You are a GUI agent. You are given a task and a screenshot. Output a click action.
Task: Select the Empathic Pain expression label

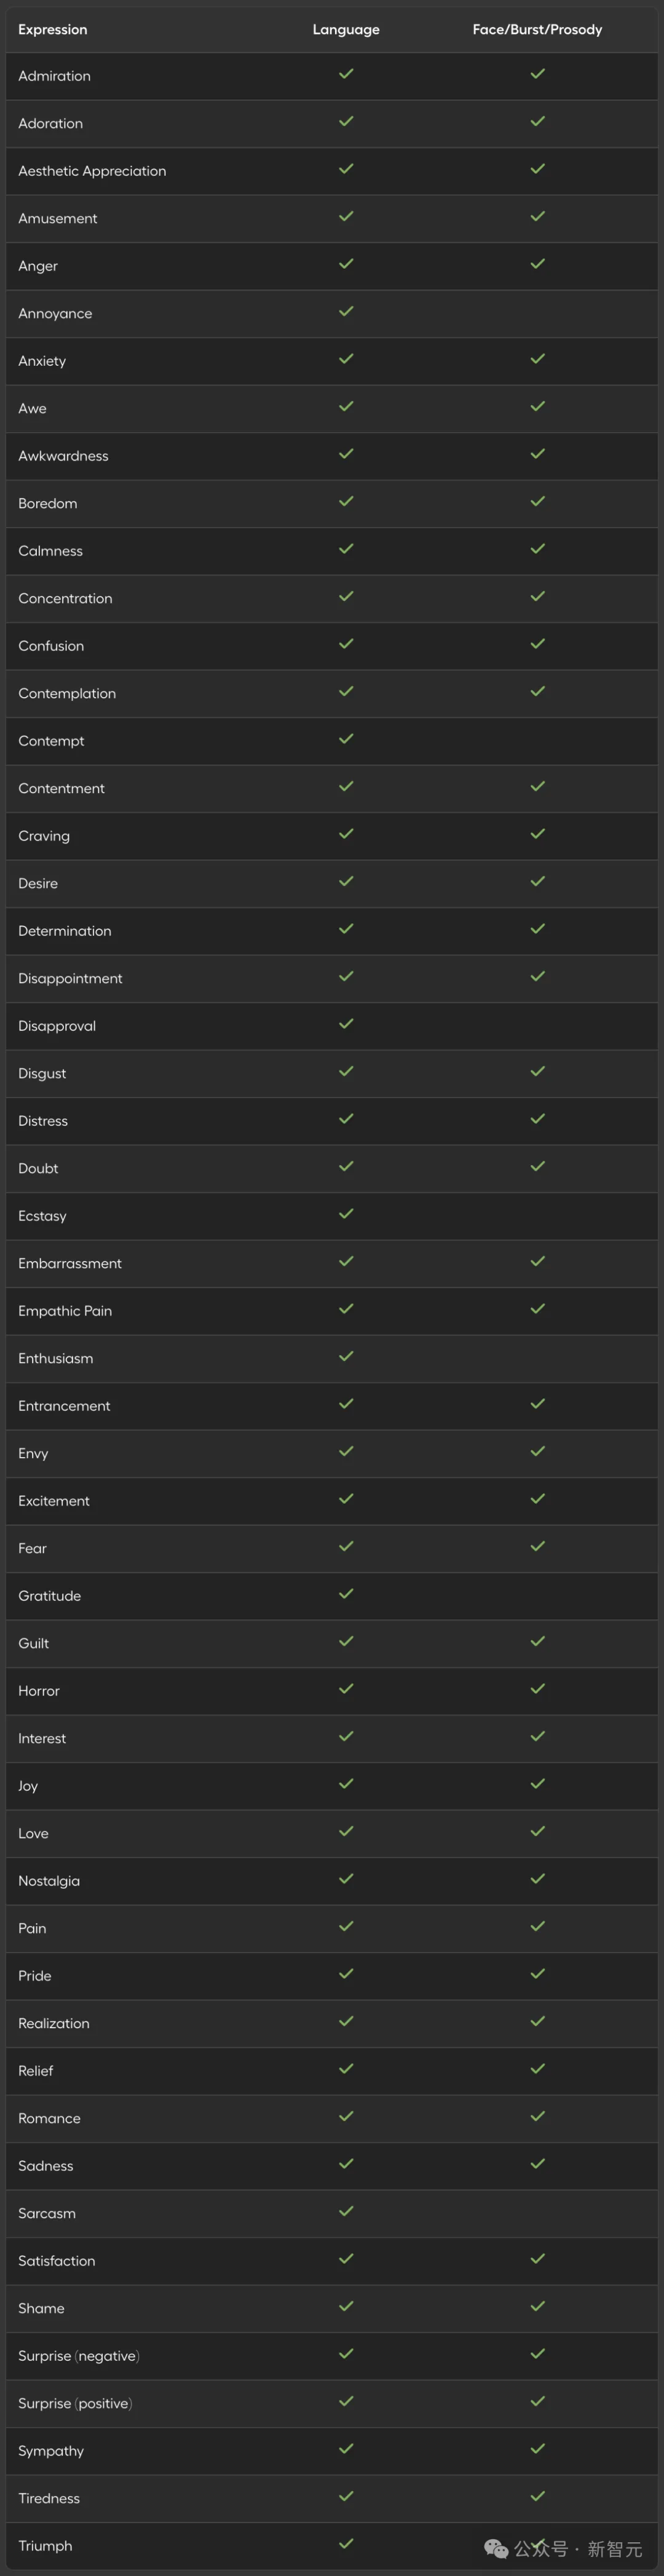[65, 1311]
